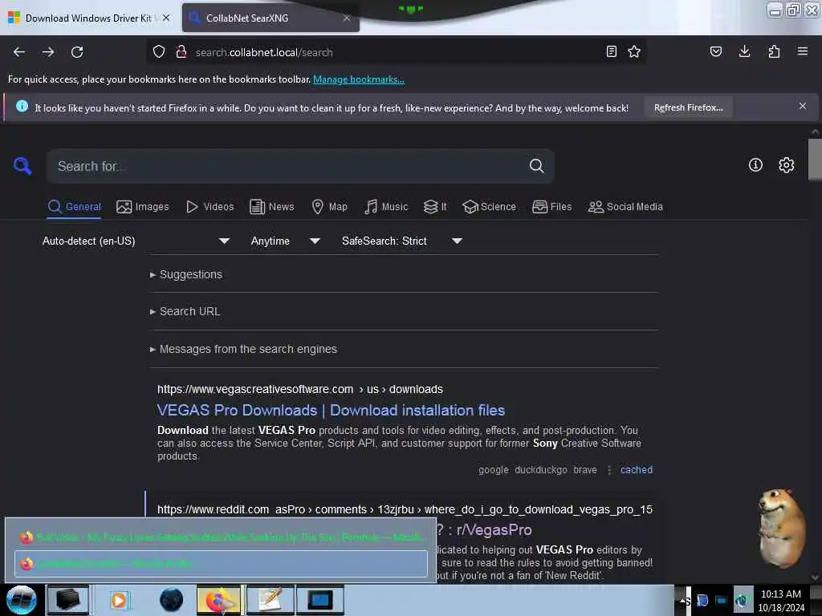Screen dimensions: 822x616
Task: Reload the page with the refresh icon
Action: click(77, 52)
